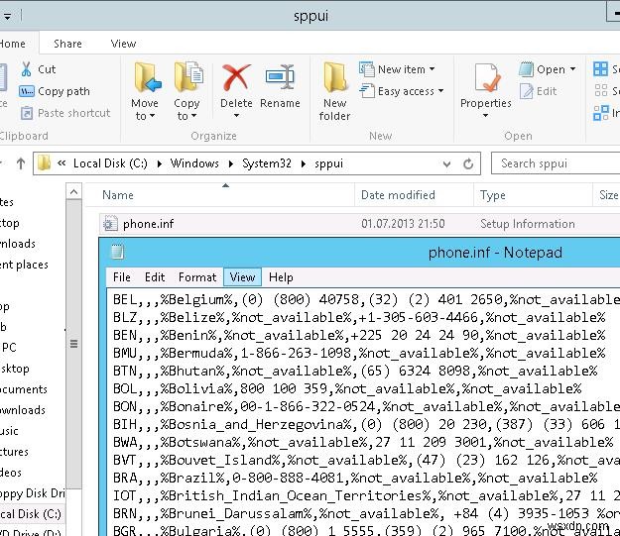Click System32 in address breadcrumb
This screenshot has height=536, width=620.
click(x=267, y=163)
